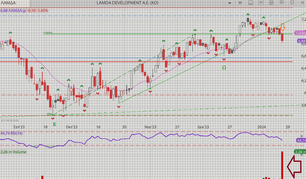The image size is (306, 179).
Task: Select the '2,26 m Volume' indicator label
Action: (x=13, y=152)
